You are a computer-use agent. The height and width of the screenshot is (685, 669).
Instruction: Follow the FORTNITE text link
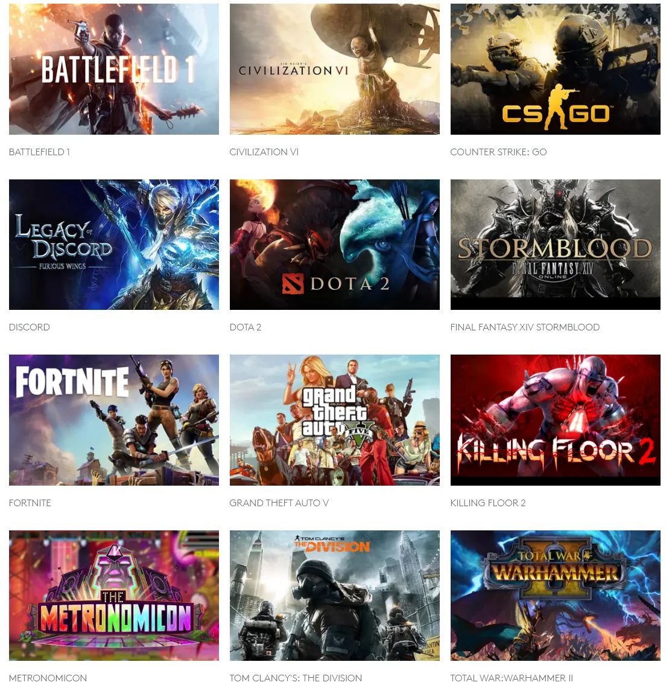(30, 503)
